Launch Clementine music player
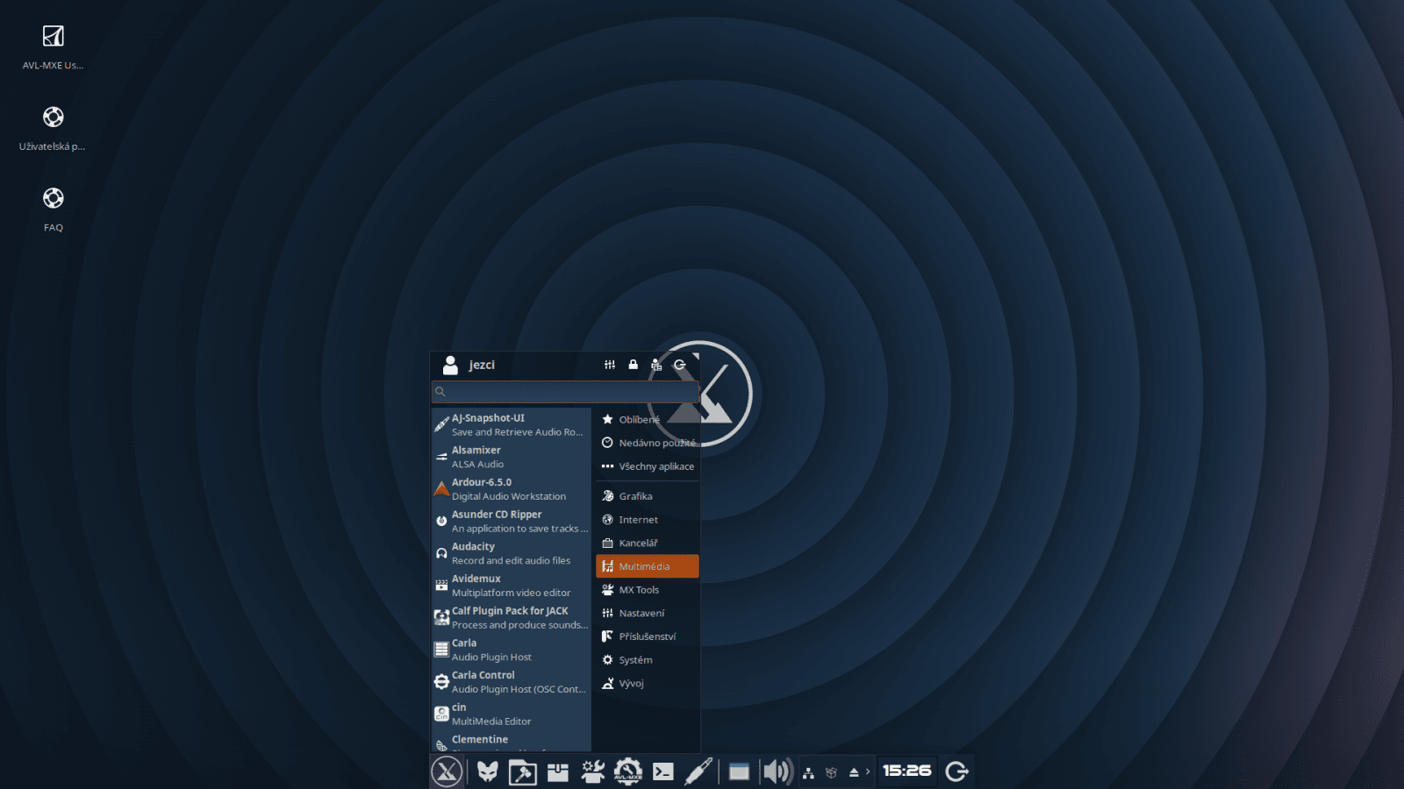 click(509, 743)
